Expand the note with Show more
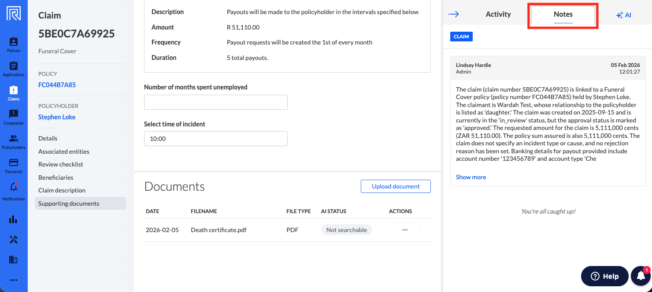This screenshot has width=652, height=292. [471, 177]
